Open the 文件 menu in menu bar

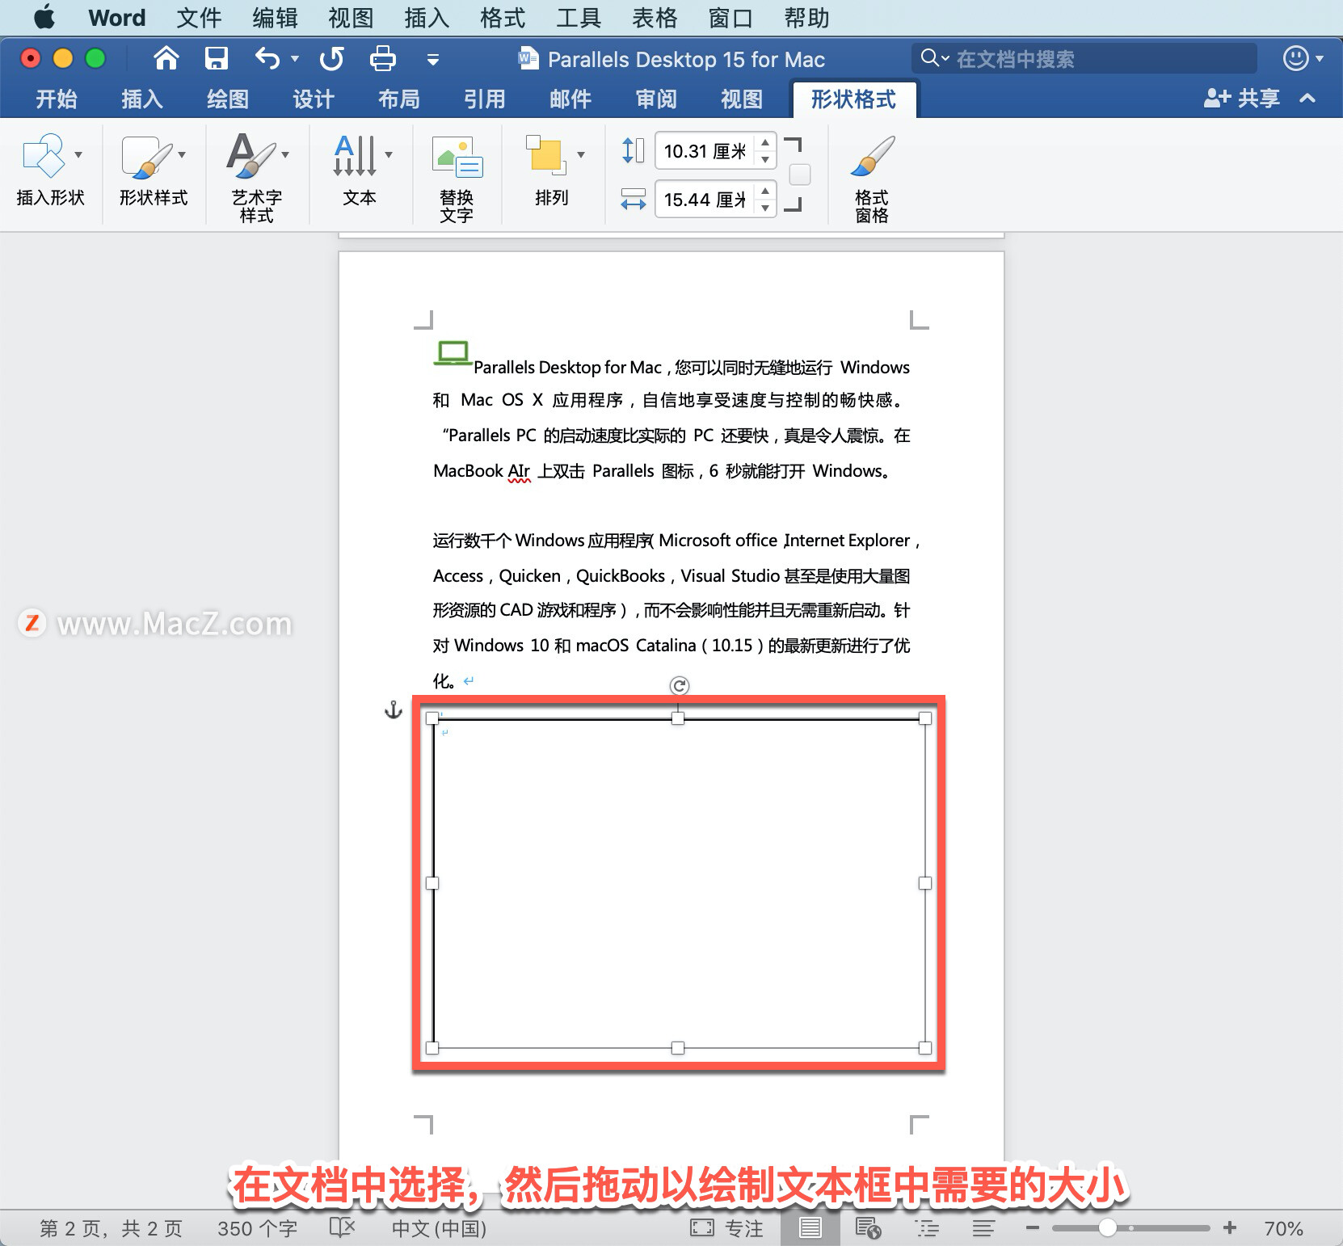199,17
